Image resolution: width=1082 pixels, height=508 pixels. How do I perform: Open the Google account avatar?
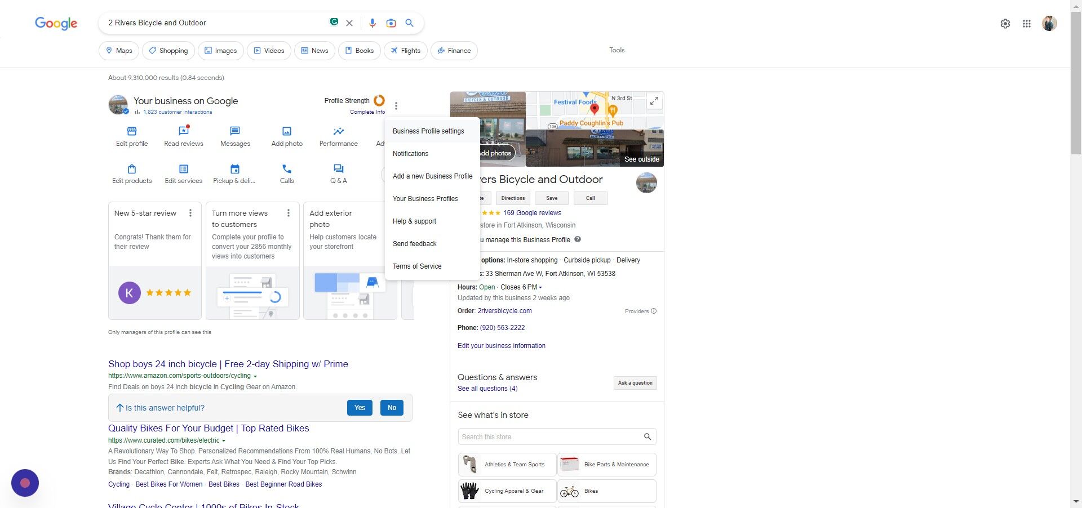pos(1049,23)
